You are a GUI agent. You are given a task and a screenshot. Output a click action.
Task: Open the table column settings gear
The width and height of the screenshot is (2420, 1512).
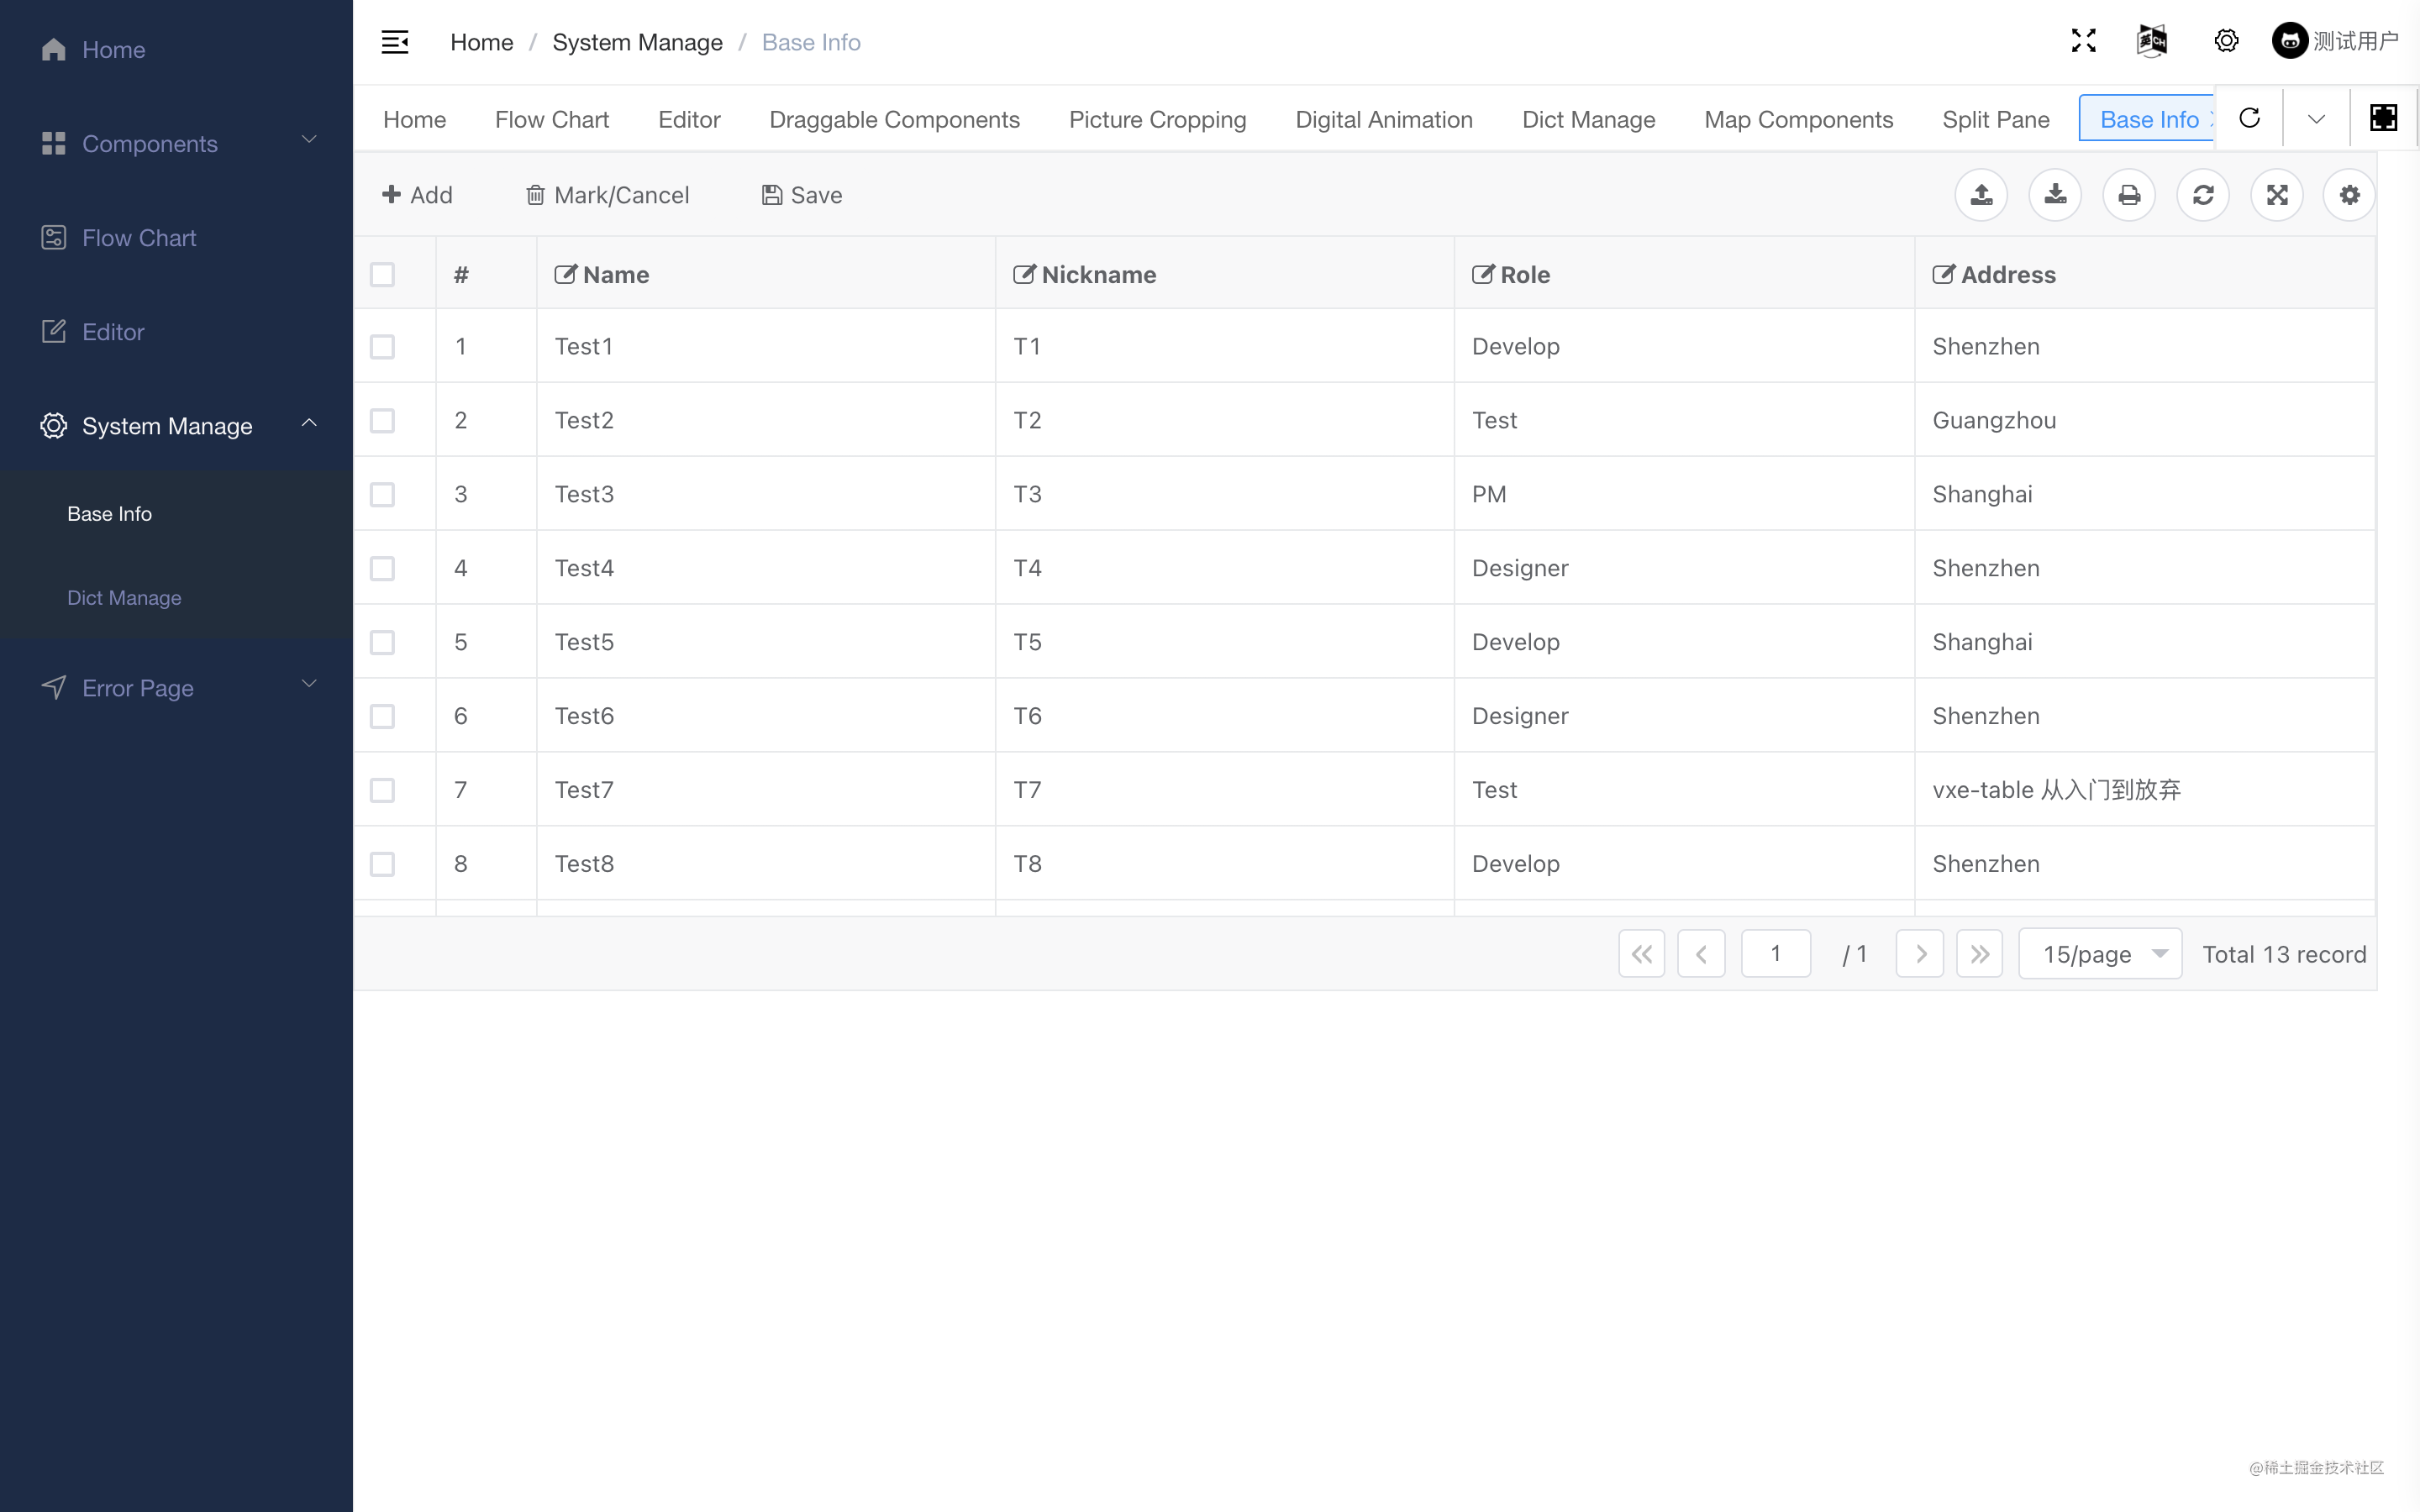(2349, 195)
